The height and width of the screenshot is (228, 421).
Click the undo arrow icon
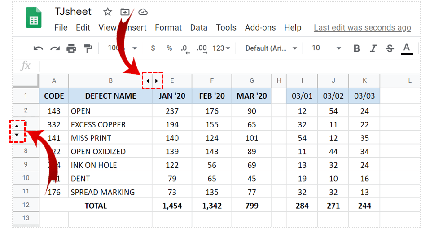pos(39,48)
